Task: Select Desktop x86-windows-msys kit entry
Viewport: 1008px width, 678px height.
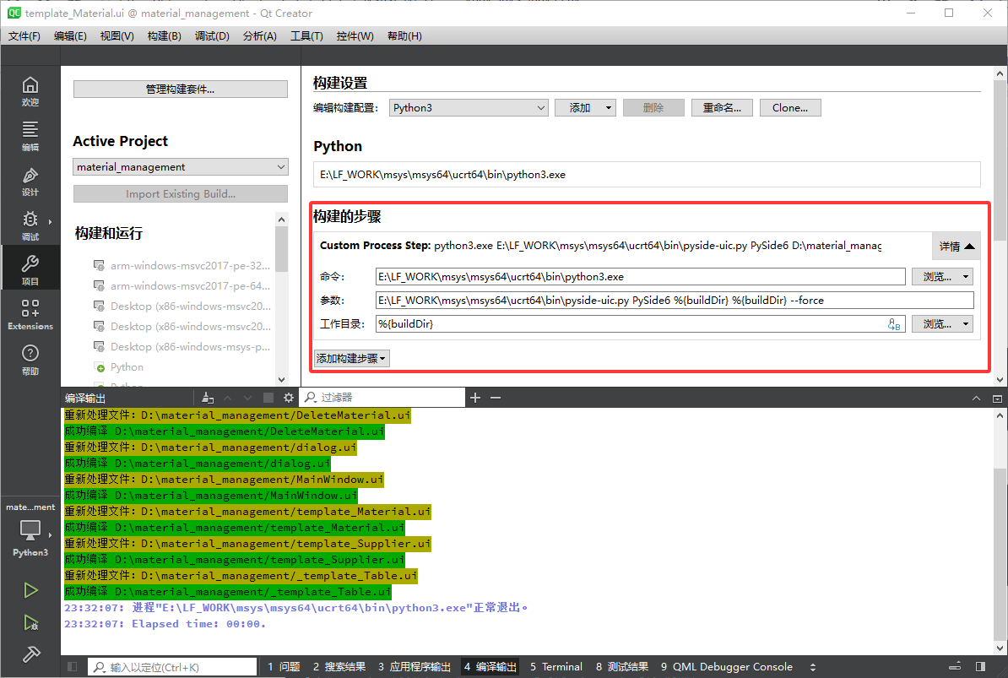Action: [190, 347]
